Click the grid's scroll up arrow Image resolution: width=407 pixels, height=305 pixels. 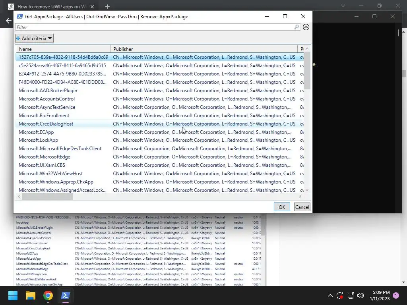[x=307, y=49]
